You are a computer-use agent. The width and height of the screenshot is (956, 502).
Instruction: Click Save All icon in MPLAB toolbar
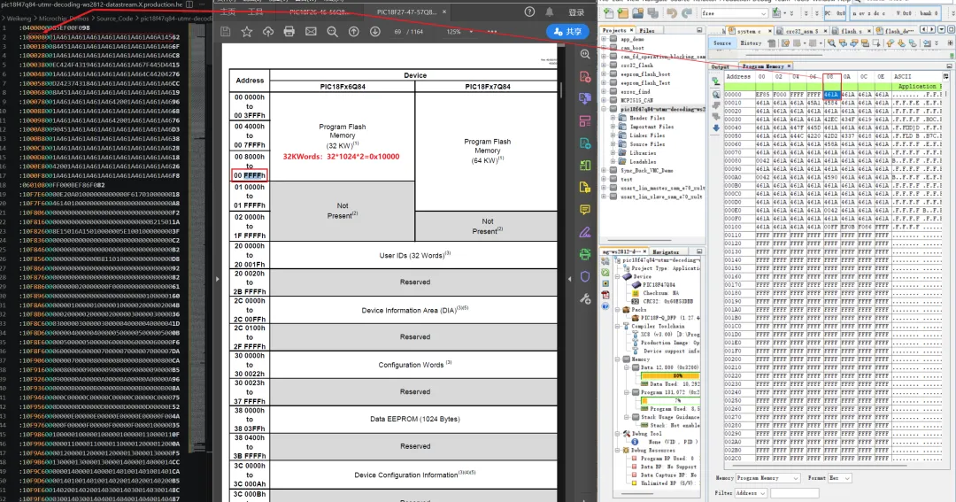[653, 12]
